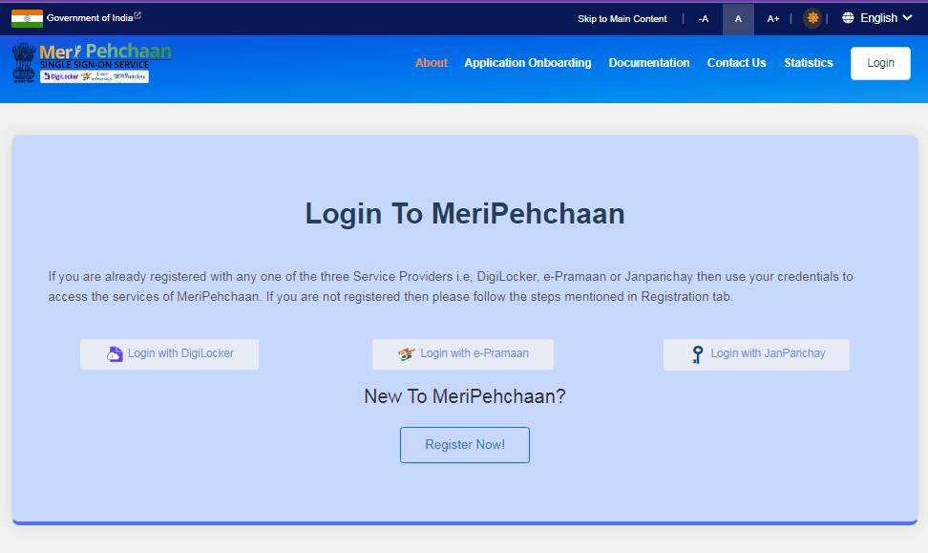Reset font size with the A button
The height and width of the screenshot is (553, 928).
(738, 19)
